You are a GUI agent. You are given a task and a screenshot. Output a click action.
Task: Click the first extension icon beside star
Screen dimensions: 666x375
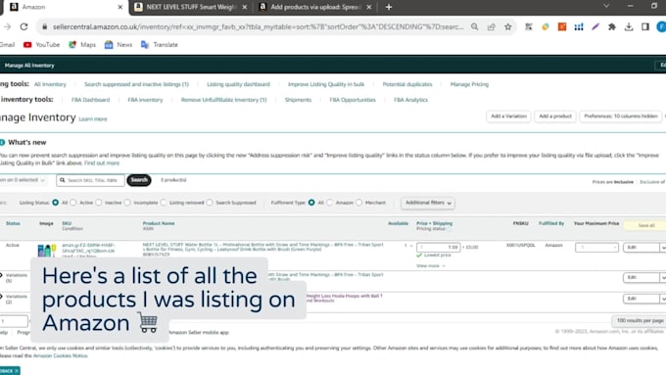(x=529, y=26)
